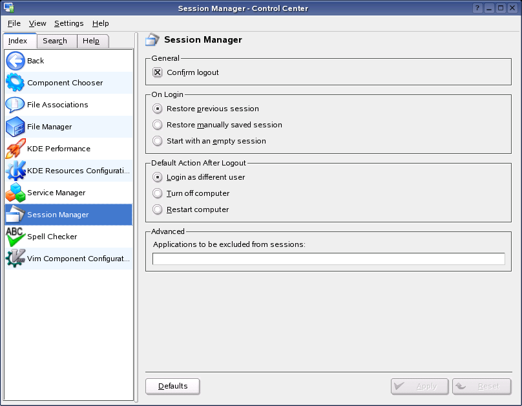Open the Settings menu
This screenshot has height=406, width=522.
[69, 23]
